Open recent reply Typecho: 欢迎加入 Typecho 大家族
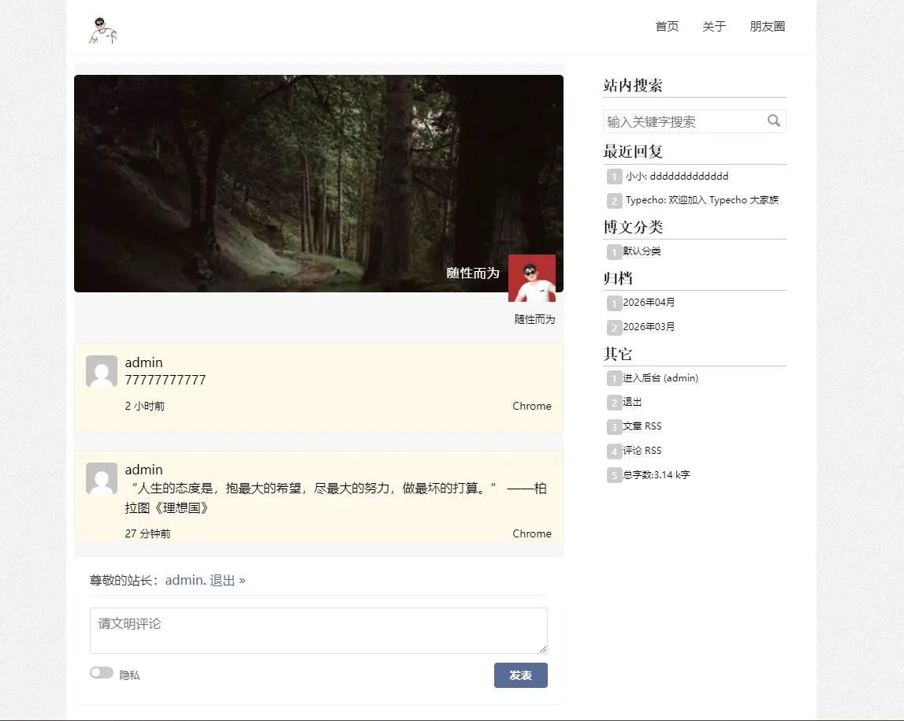Image resolution: width=904 pixels, height=721 pixels. [x=701, y=200]
